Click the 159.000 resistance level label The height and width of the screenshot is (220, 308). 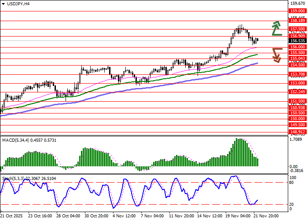(297, 11)
